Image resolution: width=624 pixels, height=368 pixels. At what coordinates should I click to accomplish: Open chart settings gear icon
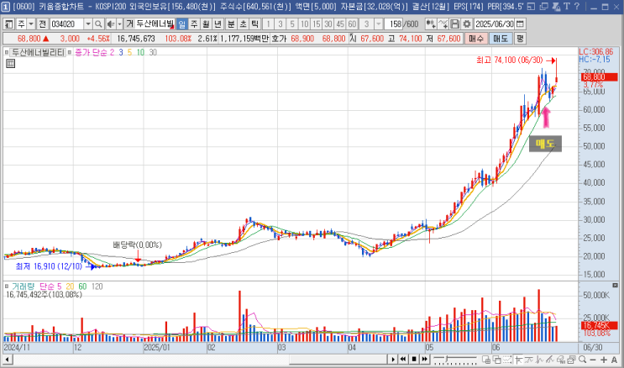pos(466,24)
